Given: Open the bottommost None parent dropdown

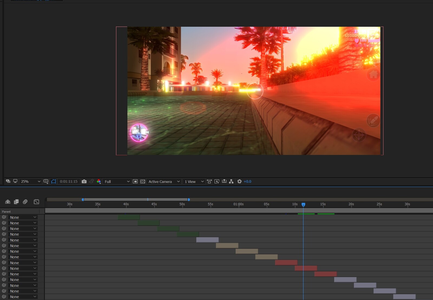Looking at the screenshot, I should 23,296.
